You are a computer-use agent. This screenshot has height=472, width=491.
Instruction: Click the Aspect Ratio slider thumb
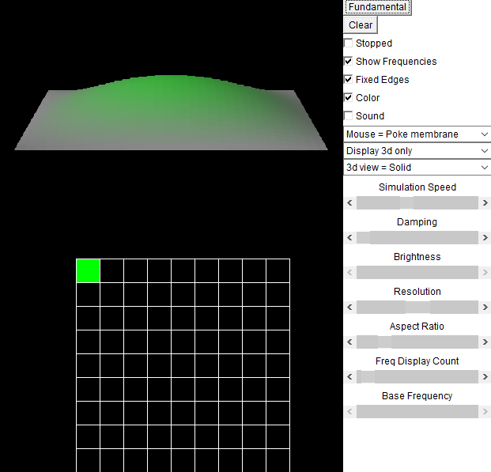point(384,342)
